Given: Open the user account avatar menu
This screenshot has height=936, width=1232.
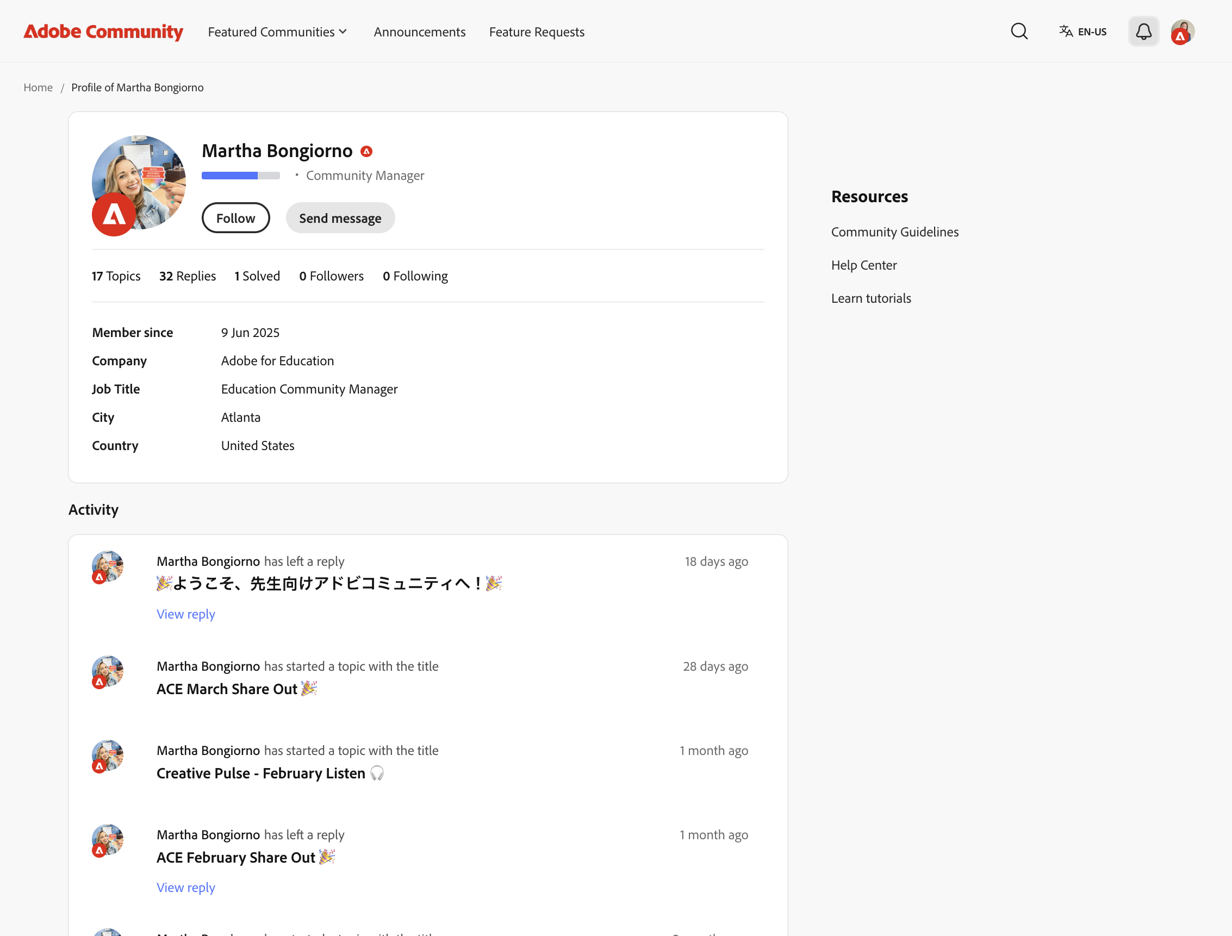Looking at the screenshot, I should 1183,32.
